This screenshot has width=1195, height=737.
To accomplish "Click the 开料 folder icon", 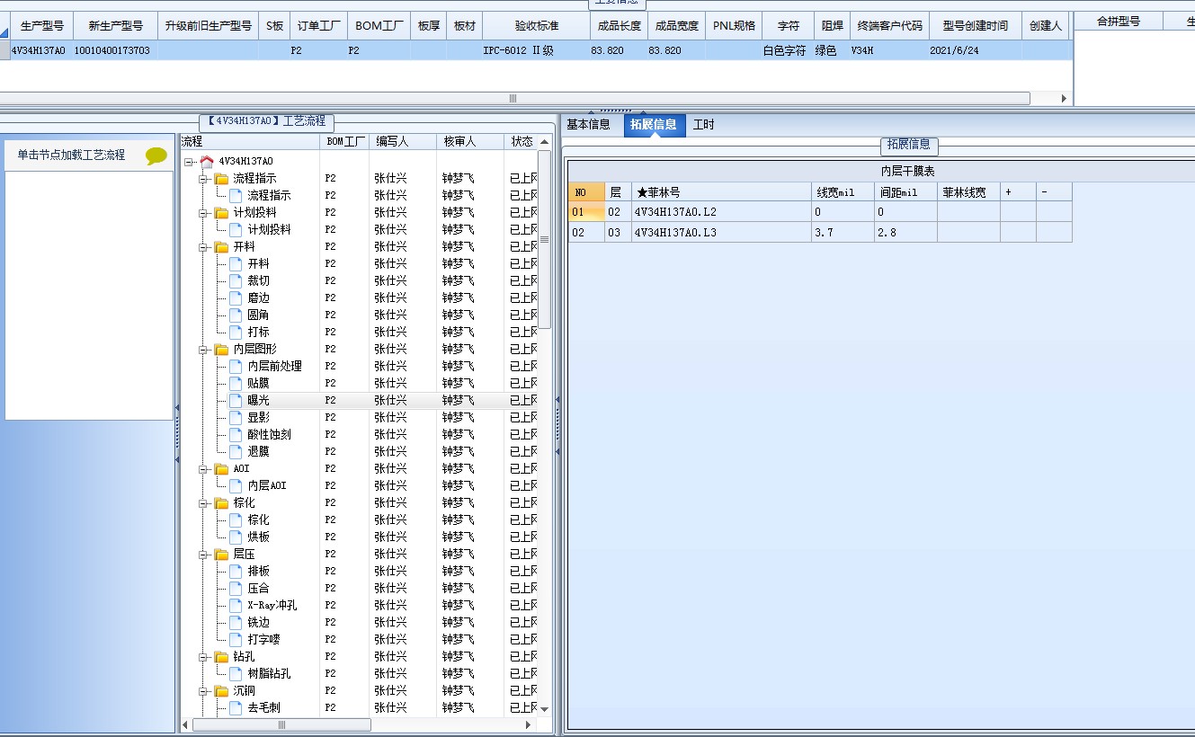I will coord(221,246).
